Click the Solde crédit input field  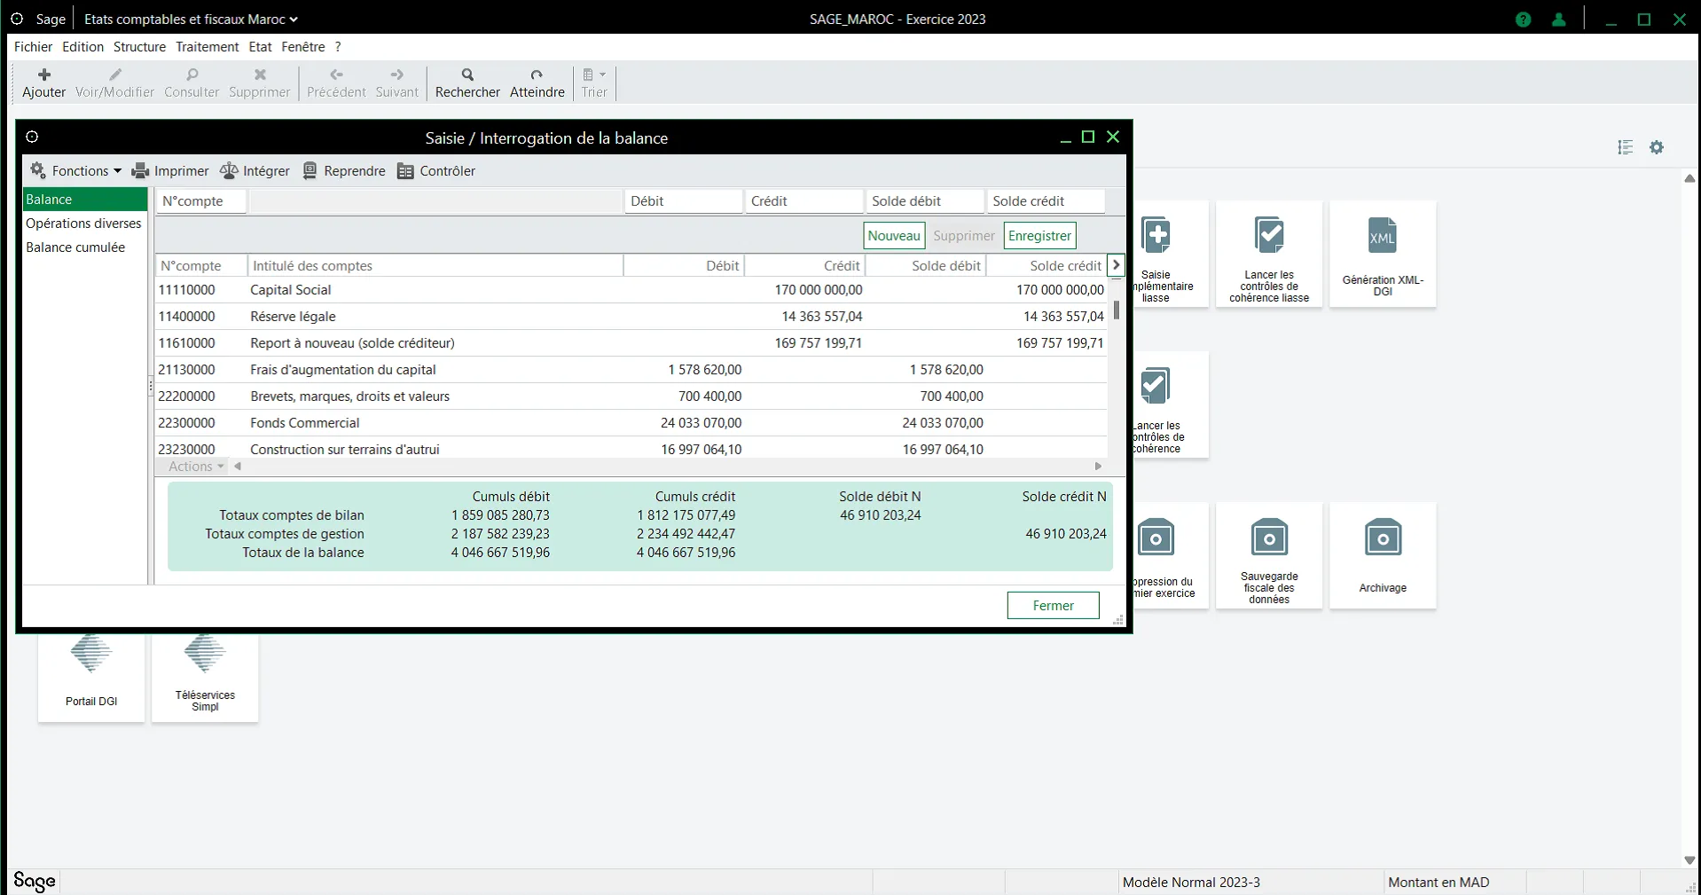1046,201
